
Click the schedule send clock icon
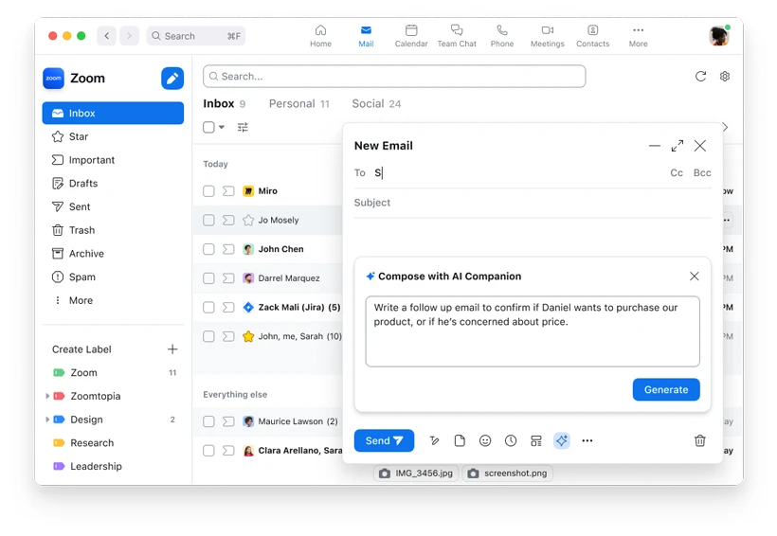pos(511,440)
